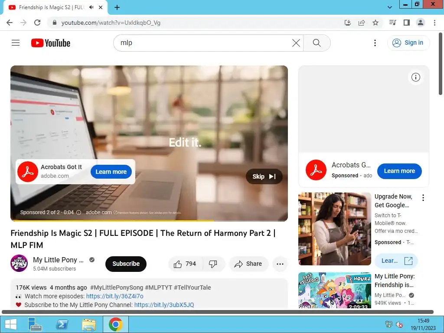Open My Little Pony 2 hours video thumbnail
This screenshot has height=333, width=444.
click(334, 290)
